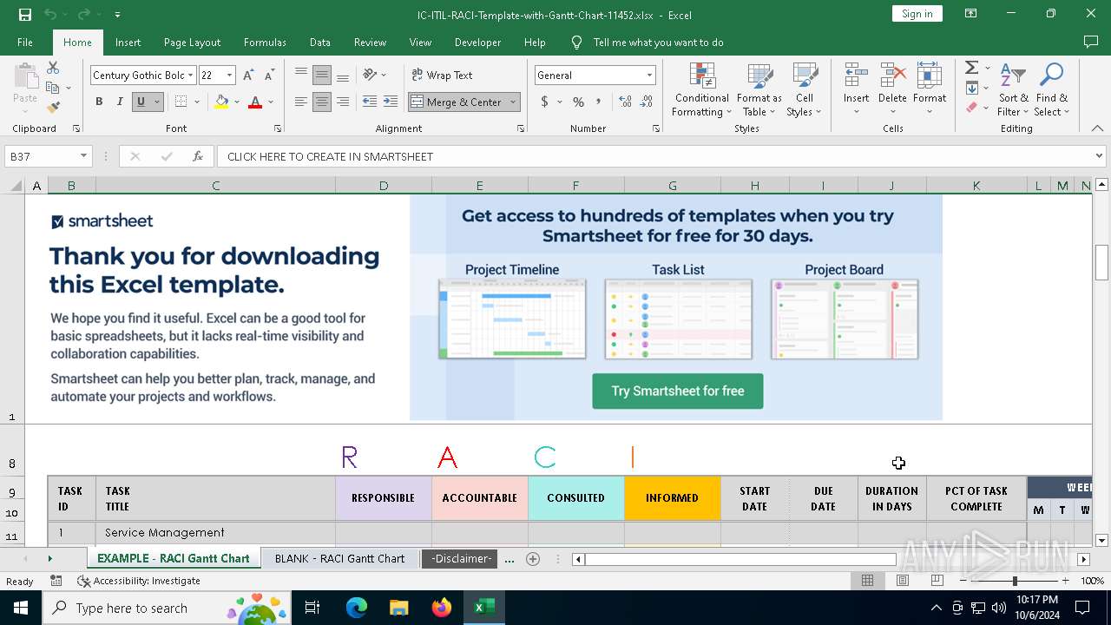Click the Sign in button
1111x625 pixels.
click(x=917, y=13)
